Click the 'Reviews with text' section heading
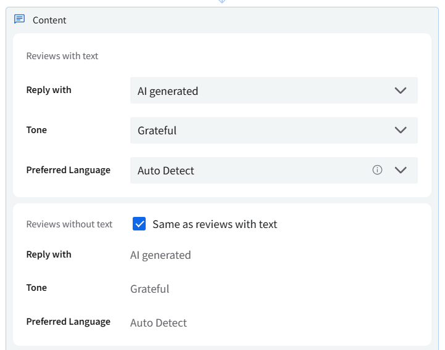Image resolution: width=445 pixels, height=350 pixels. click(x=62, y=56)
